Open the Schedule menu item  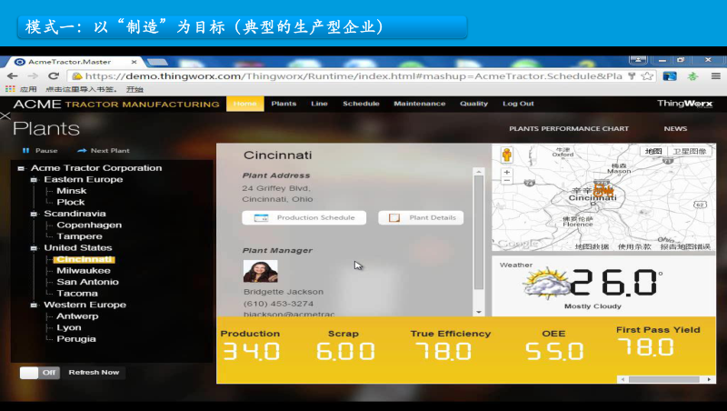pyautogui.click(x=361, y=104)
